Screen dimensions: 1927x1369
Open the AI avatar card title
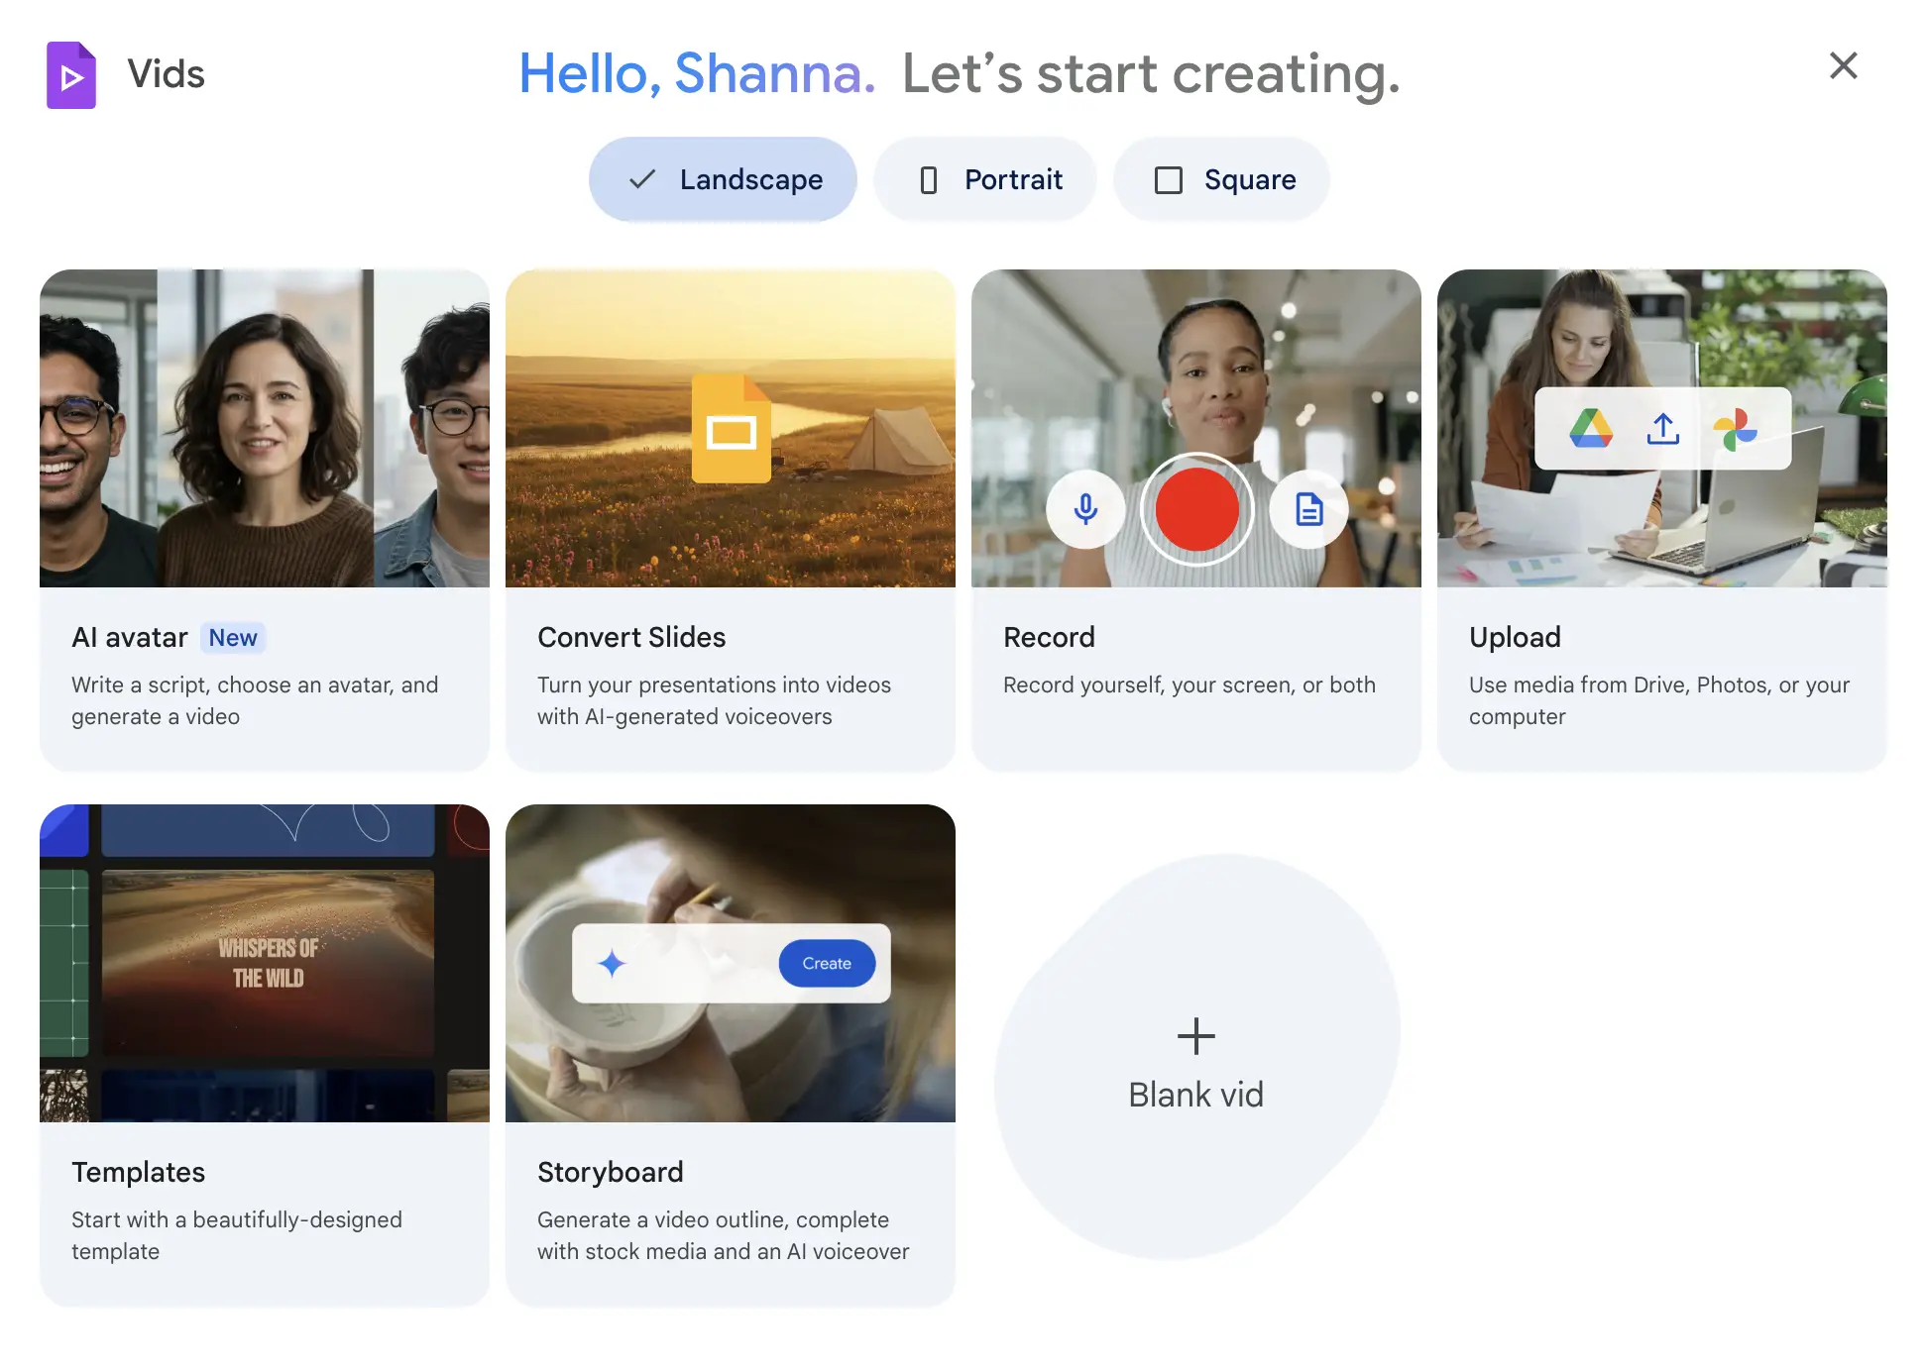[x=130, y=637]
